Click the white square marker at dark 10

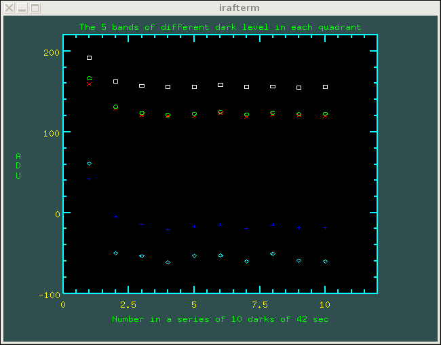[326, 87]
